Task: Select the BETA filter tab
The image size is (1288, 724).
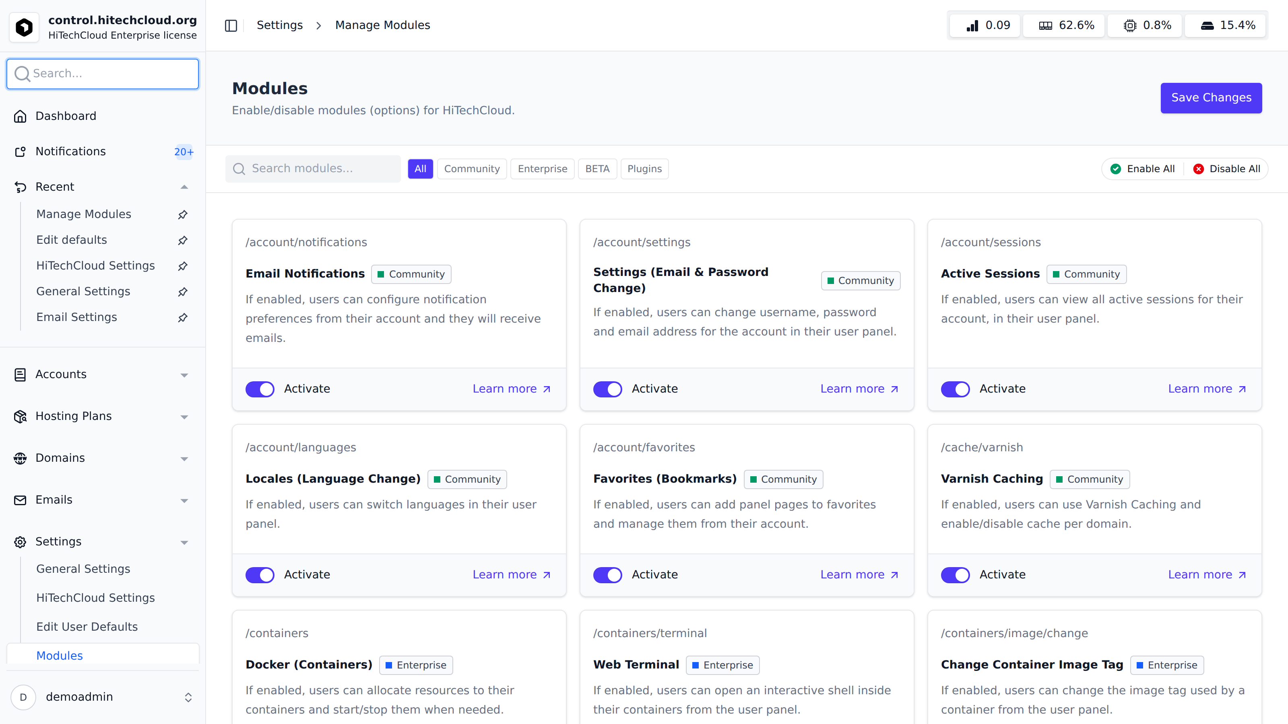Action: pos(597,169)
